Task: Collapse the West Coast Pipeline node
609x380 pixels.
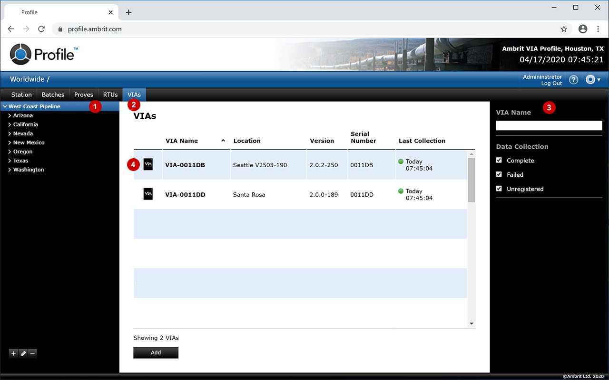Action: (5, 107)
